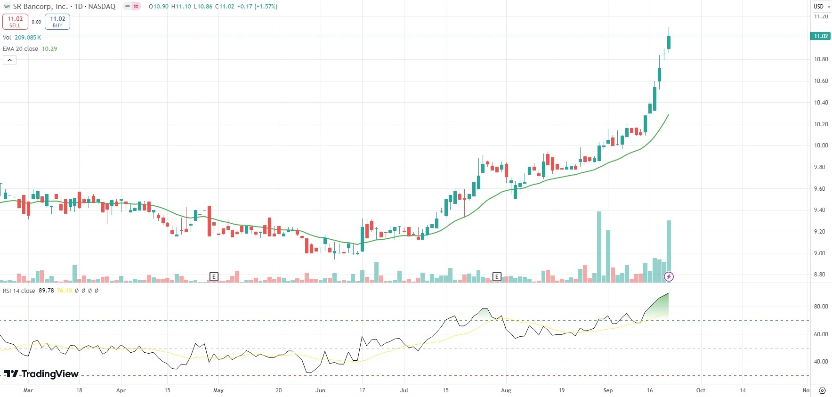Click the gray dash market status pill
Screen dimensions: 832x397
tap(128, 7)
